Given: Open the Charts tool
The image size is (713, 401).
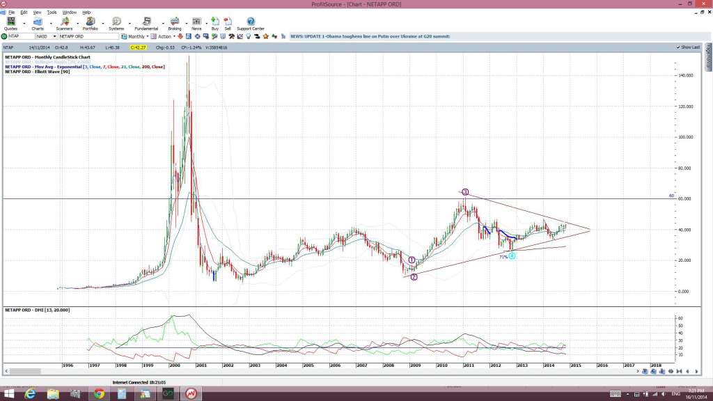Looking at the screenshot, I should [x=38, y=23].
